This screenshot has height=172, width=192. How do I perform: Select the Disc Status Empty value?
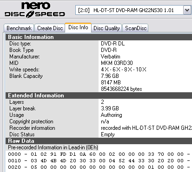pos(108,134)
